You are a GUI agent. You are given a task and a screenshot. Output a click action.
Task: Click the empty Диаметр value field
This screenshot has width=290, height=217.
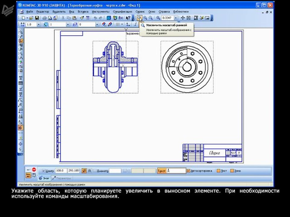tap(115, 171)
